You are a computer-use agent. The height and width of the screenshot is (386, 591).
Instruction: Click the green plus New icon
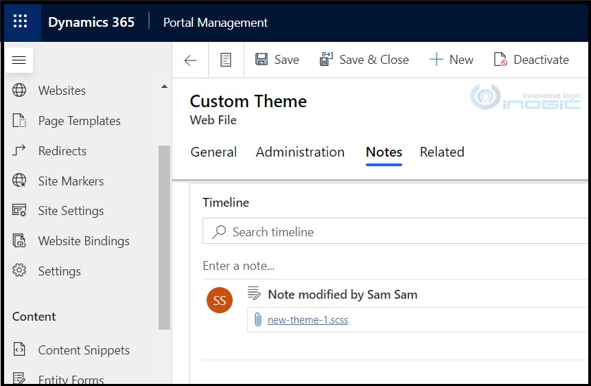click(436, 59)
